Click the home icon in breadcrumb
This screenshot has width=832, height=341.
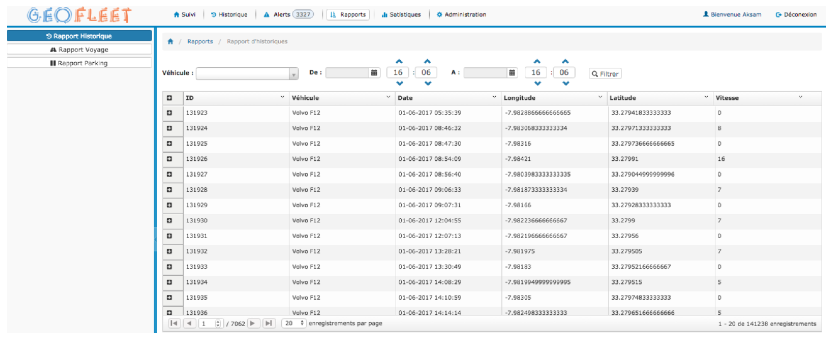tap(170, 41)
